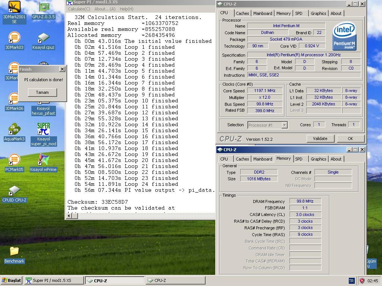
Task: Switch to Memory tab in top CPU-Z
Action: [284, 13]
